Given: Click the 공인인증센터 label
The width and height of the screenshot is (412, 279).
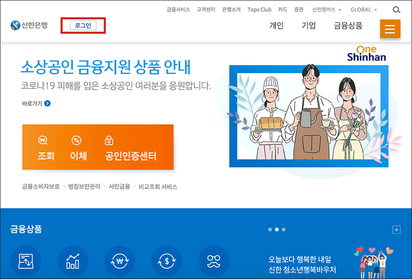Looking at the screenshot, I should pyautogui.click(x=131, y=156).
